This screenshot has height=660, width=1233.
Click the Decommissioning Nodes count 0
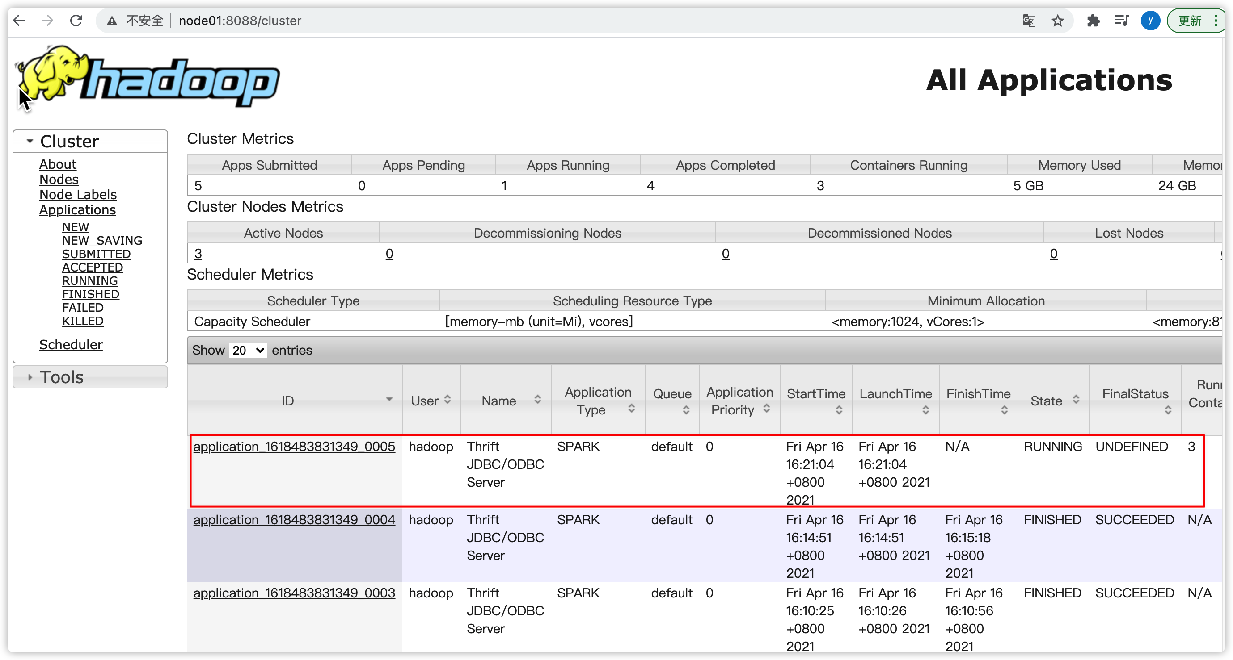pos(390,254)
